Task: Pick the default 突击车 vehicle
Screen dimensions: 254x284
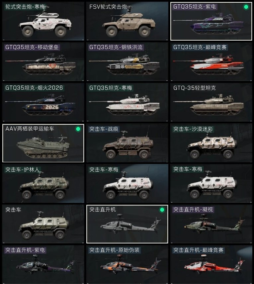Action: [x=43, y=224]
